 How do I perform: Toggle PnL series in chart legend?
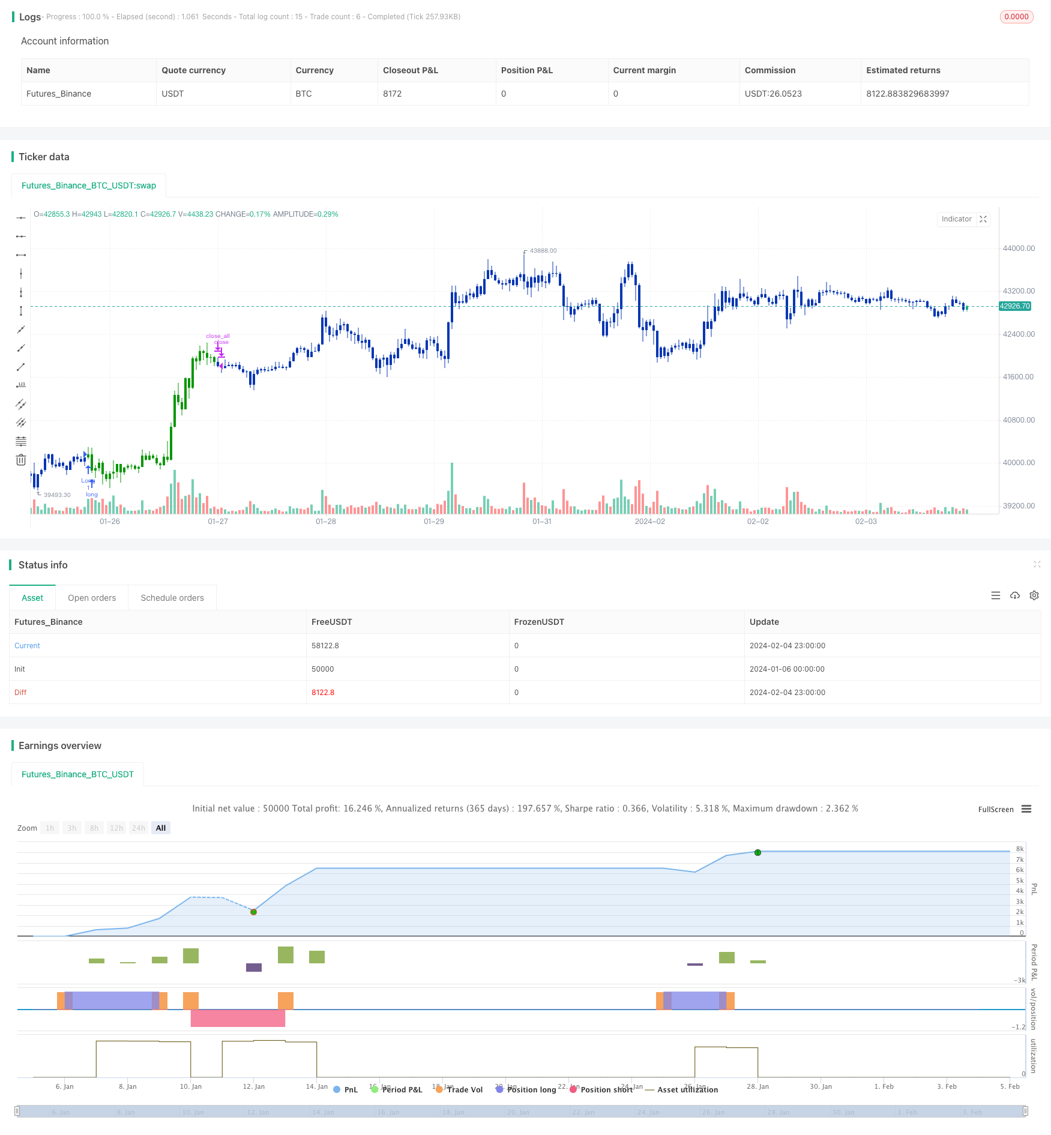[345, 1089]
